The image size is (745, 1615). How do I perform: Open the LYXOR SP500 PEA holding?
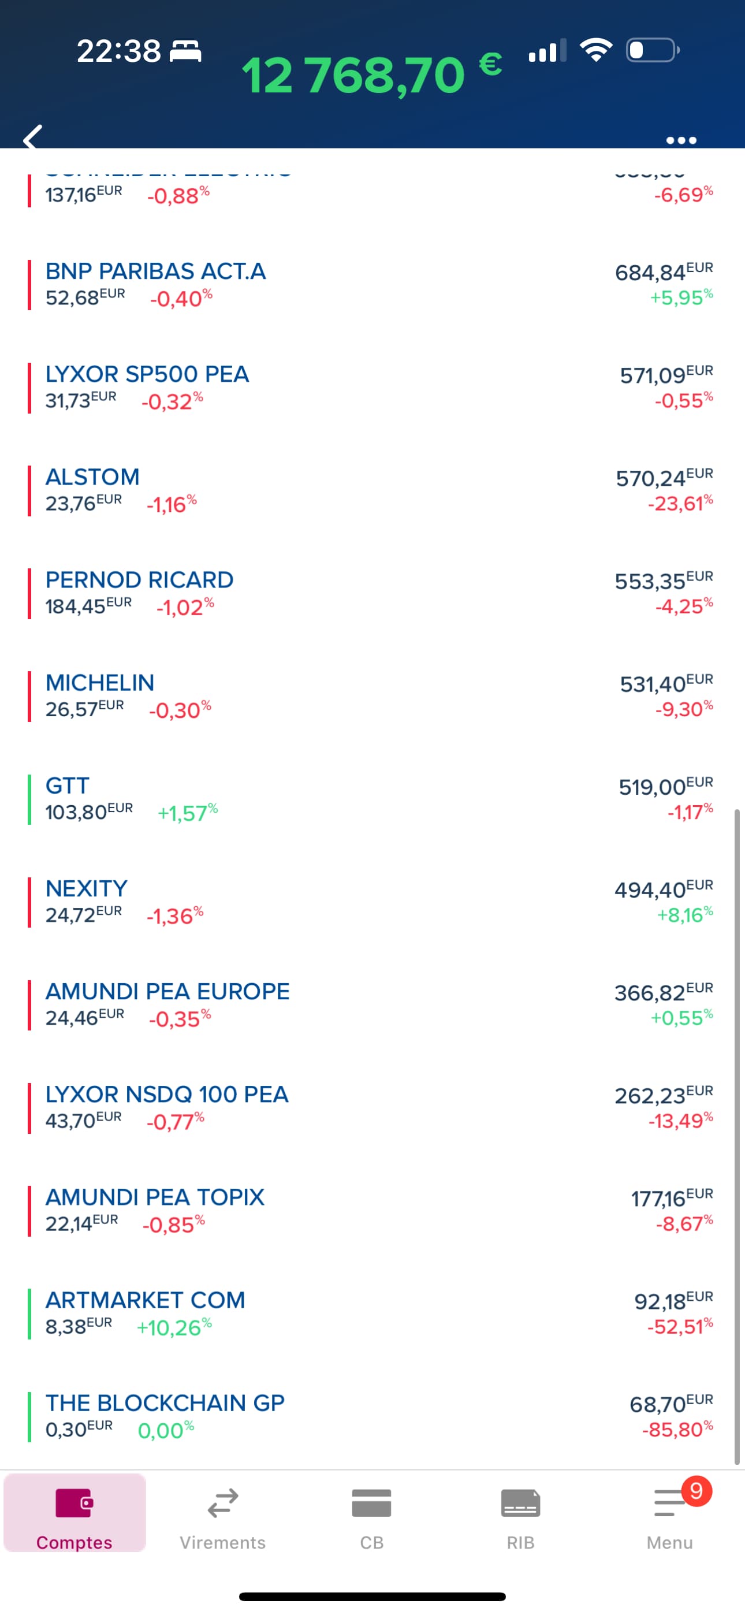point(372,388)
